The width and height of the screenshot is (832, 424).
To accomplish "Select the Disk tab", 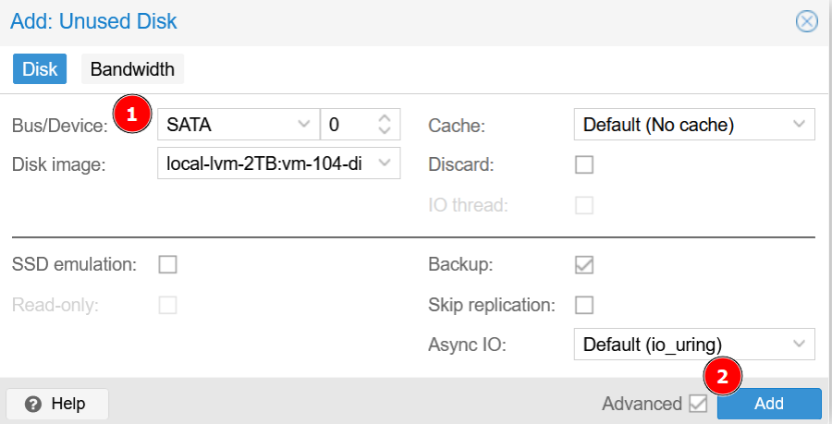I will pos(40,69).
